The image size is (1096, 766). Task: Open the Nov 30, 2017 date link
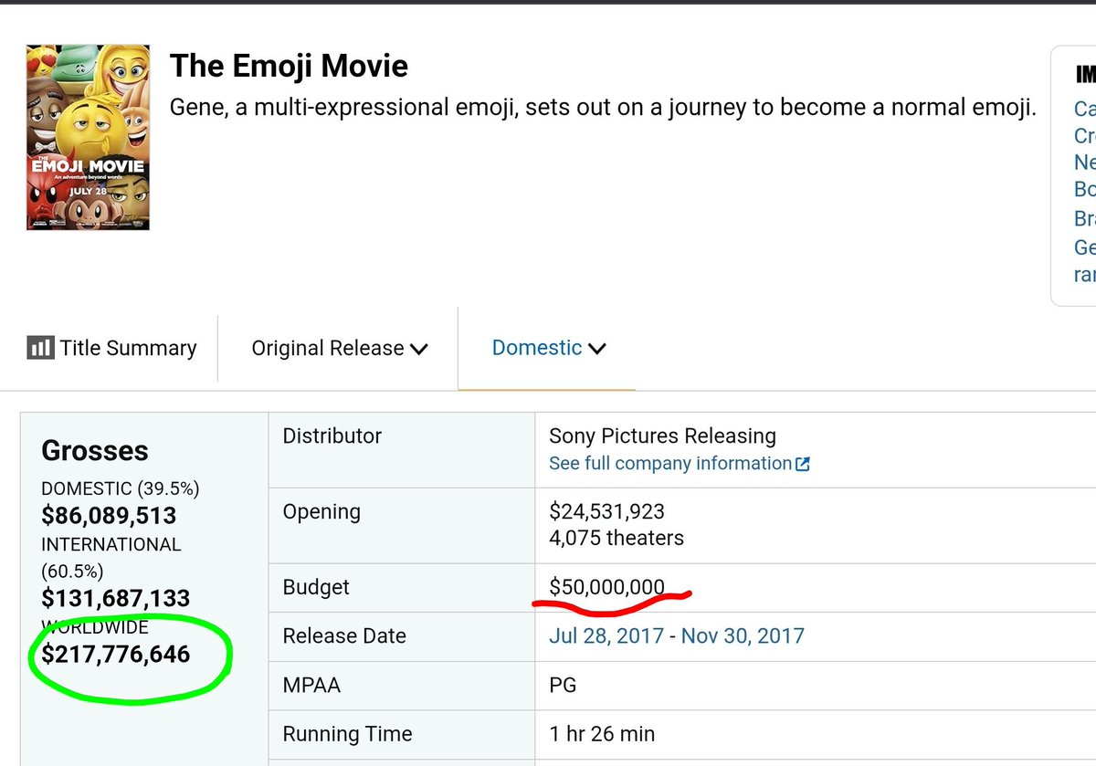[x=743, y=635]
